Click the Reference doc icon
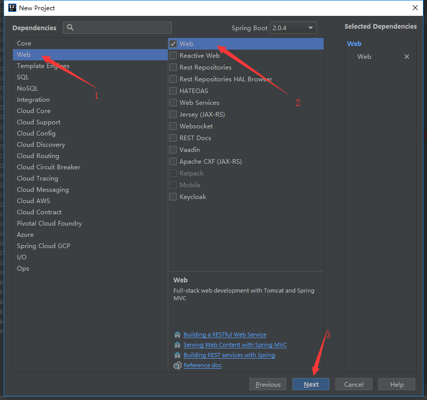This screenshot has width=427, height=400. tap(177, 365)
